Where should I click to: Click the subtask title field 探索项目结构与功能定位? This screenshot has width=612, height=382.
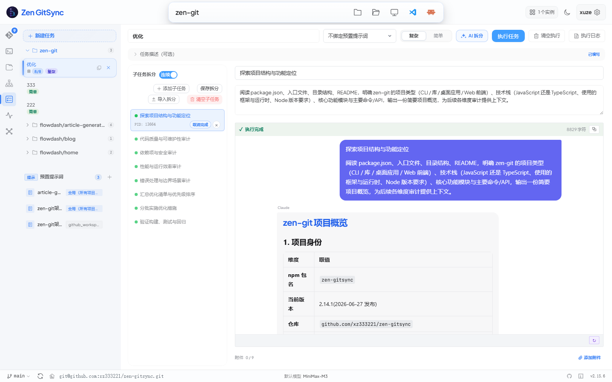(419, 73)
